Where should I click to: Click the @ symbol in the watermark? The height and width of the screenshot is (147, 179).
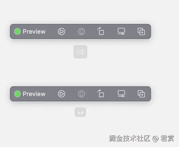pyautogui.click(x=155, y=138)
